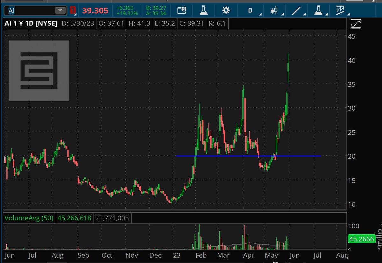Click the AI symbol input field

tap(35, 11)
